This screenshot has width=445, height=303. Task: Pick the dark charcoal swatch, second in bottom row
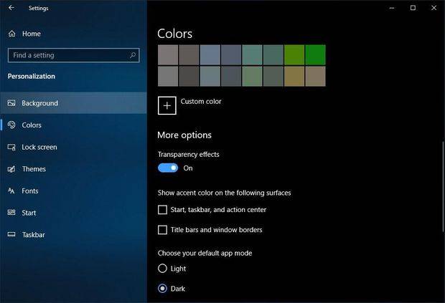189,76
